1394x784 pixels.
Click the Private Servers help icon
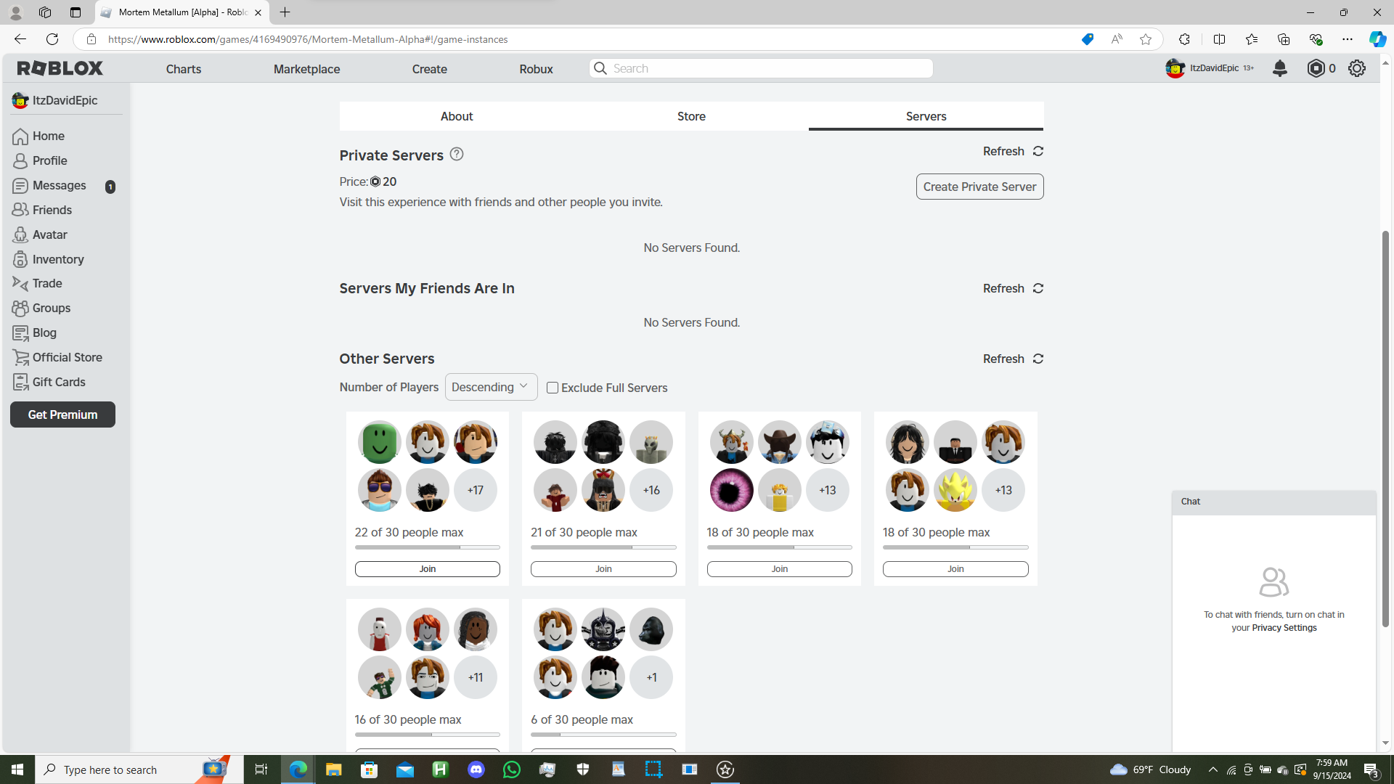tap(457, 154)
